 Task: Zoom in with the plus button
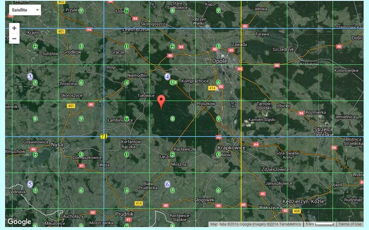click(x=14, y=28)
